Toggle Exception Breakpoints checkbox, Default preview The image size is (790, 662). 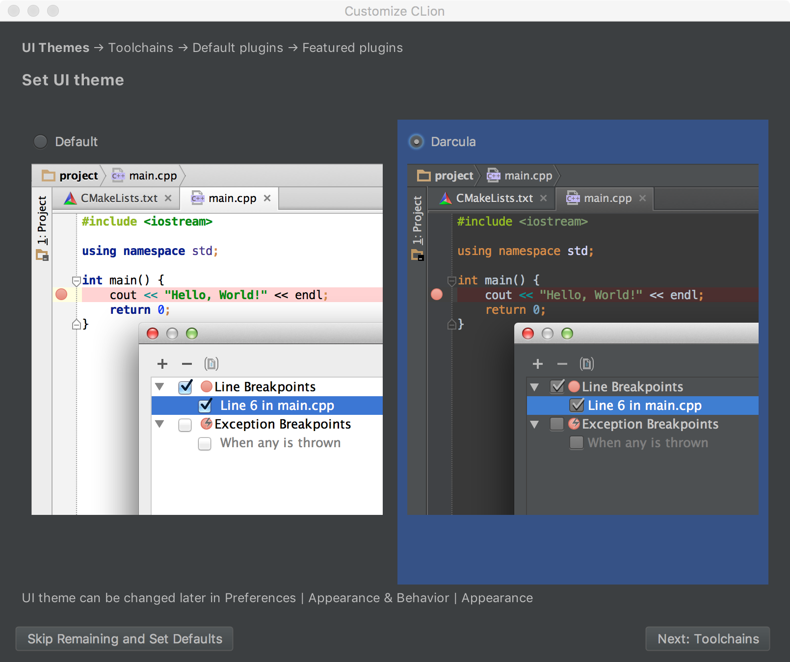pyautogui.click(x=185, y=425)
